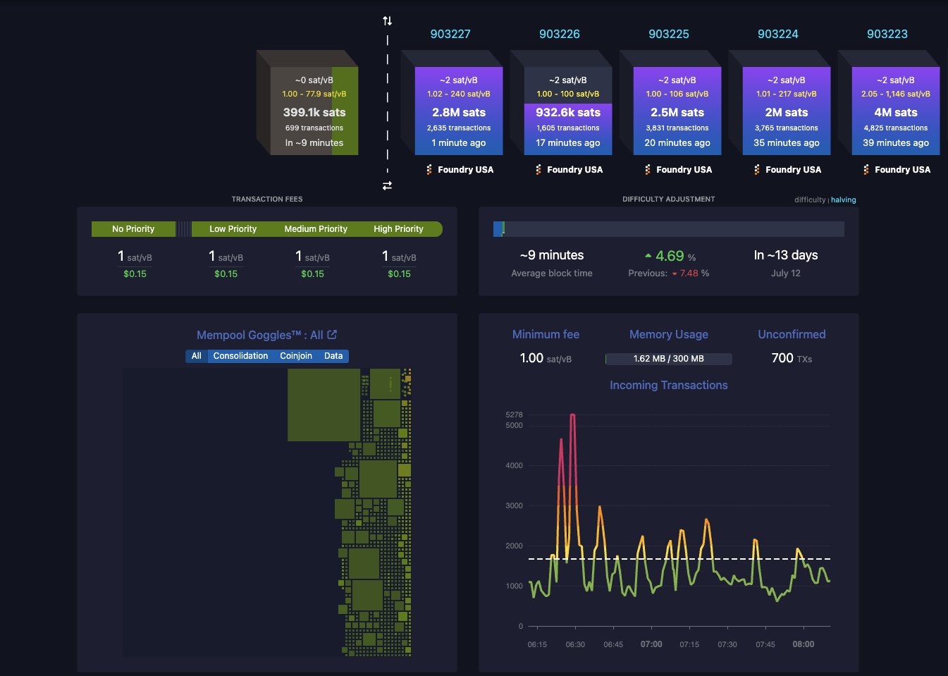Click the TRANSACTION FEES section title
This screenshot has height=676, width=948.
click(267, 199)
